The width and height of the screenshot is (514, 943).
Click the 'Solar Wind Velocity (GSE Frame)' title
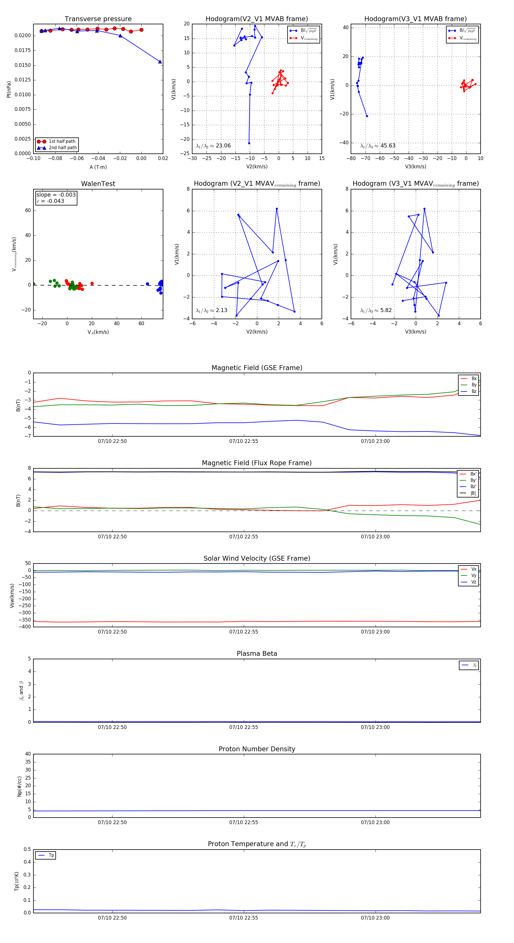point(257,558)
